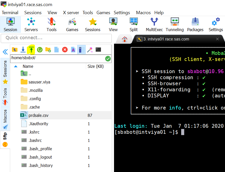225x172 pixels.
Task: Delete selected file with red X icon
Action: click(x=65, y=50)
